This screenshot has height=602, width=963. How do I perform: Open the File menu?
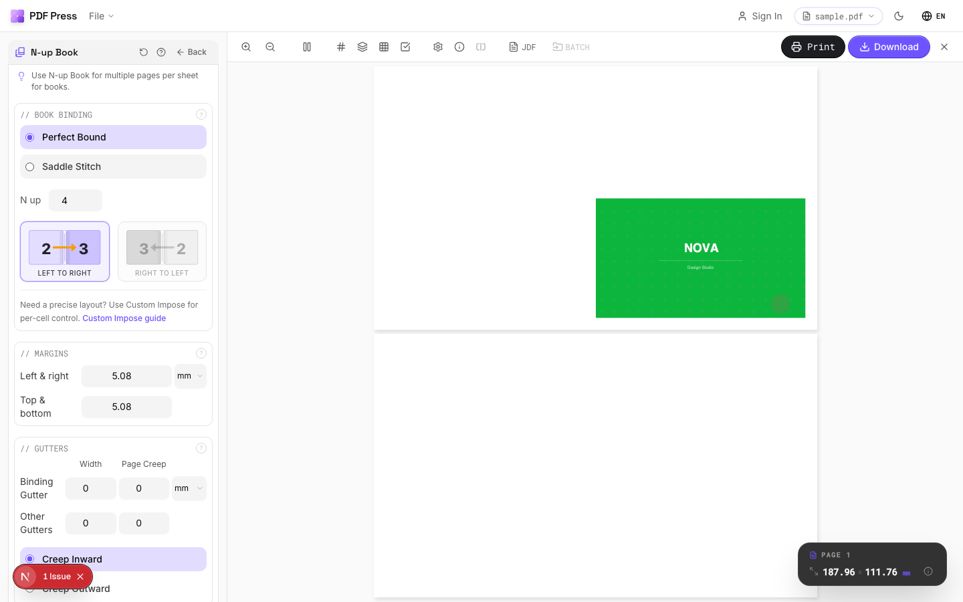click(x=101, y=16)
